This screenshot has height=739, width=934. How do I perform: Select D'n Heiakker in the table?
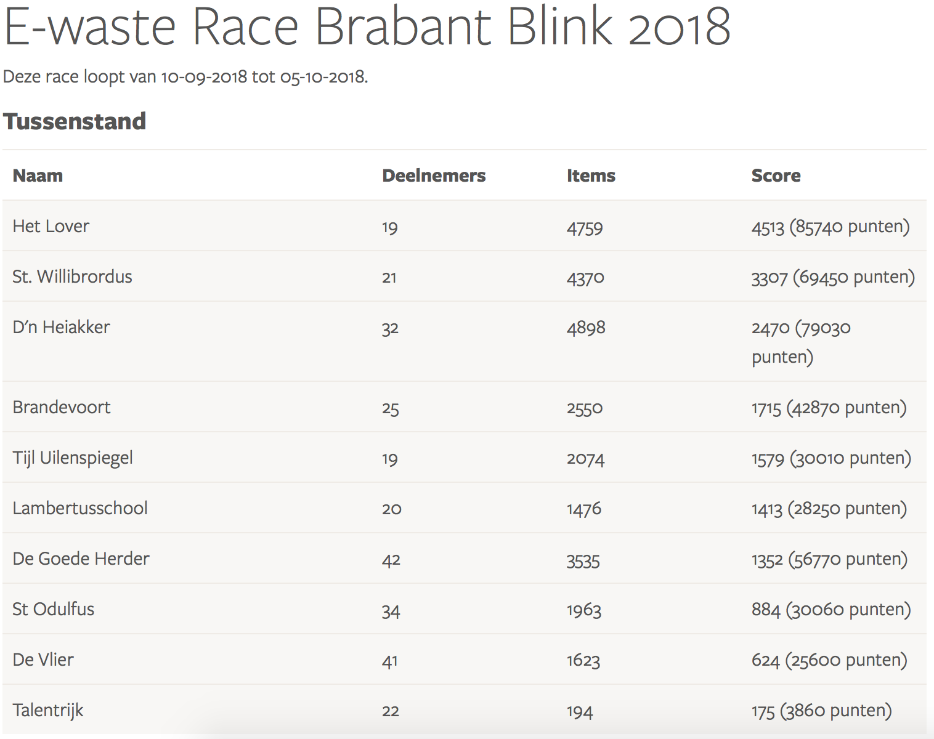point(61,327)
